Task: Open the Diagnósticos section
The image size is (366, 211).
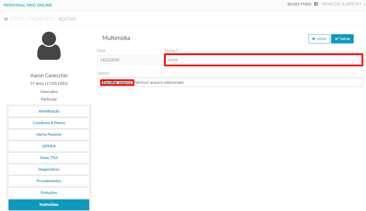Action: coord(49,170)
